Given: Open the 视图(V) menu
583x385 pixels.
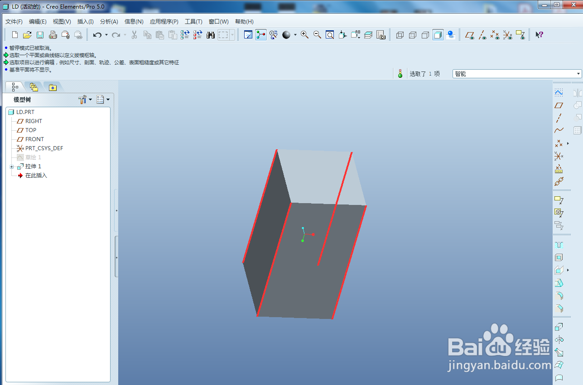Looking at the screenshot, I should [62, 22].
